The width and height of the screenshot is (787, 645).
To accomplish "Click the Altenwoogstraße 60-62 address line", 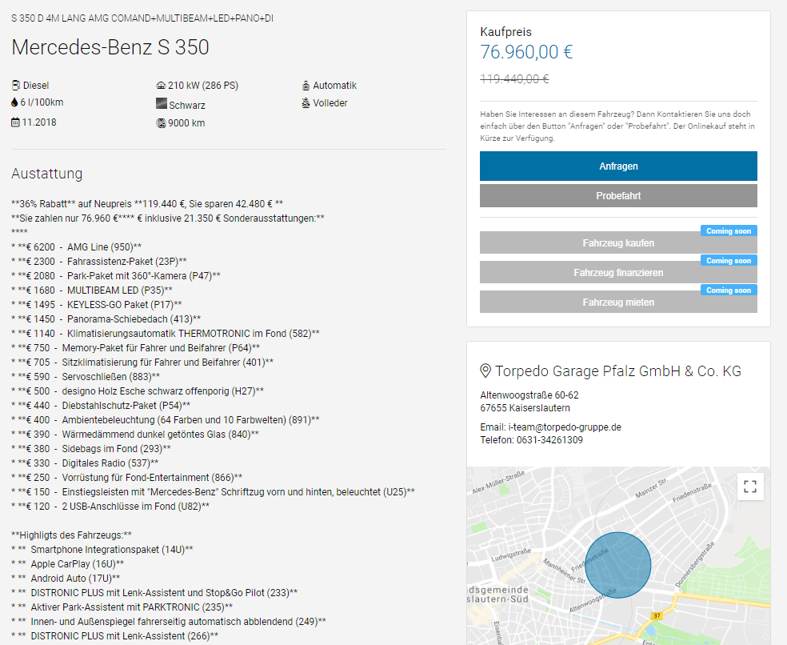I will [529, 395].
